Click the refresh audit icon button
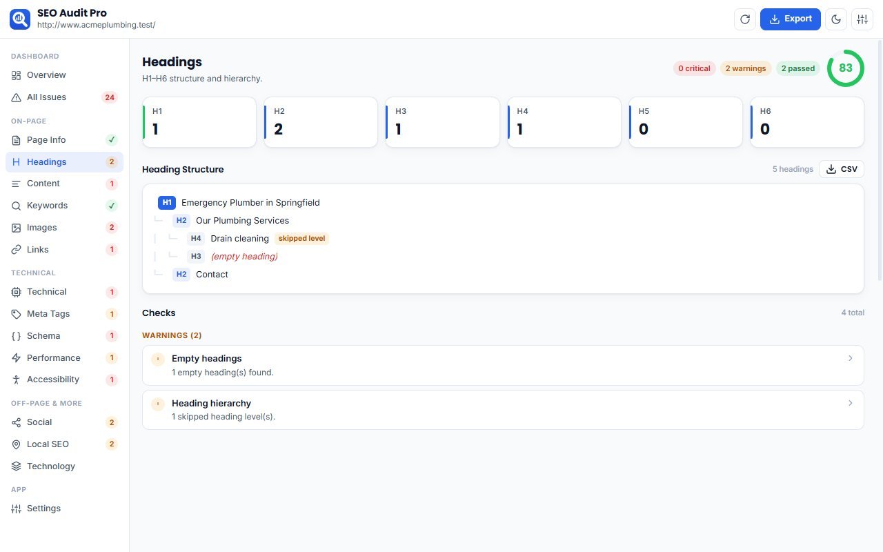883x552 pixels. [x=745, y=19]
